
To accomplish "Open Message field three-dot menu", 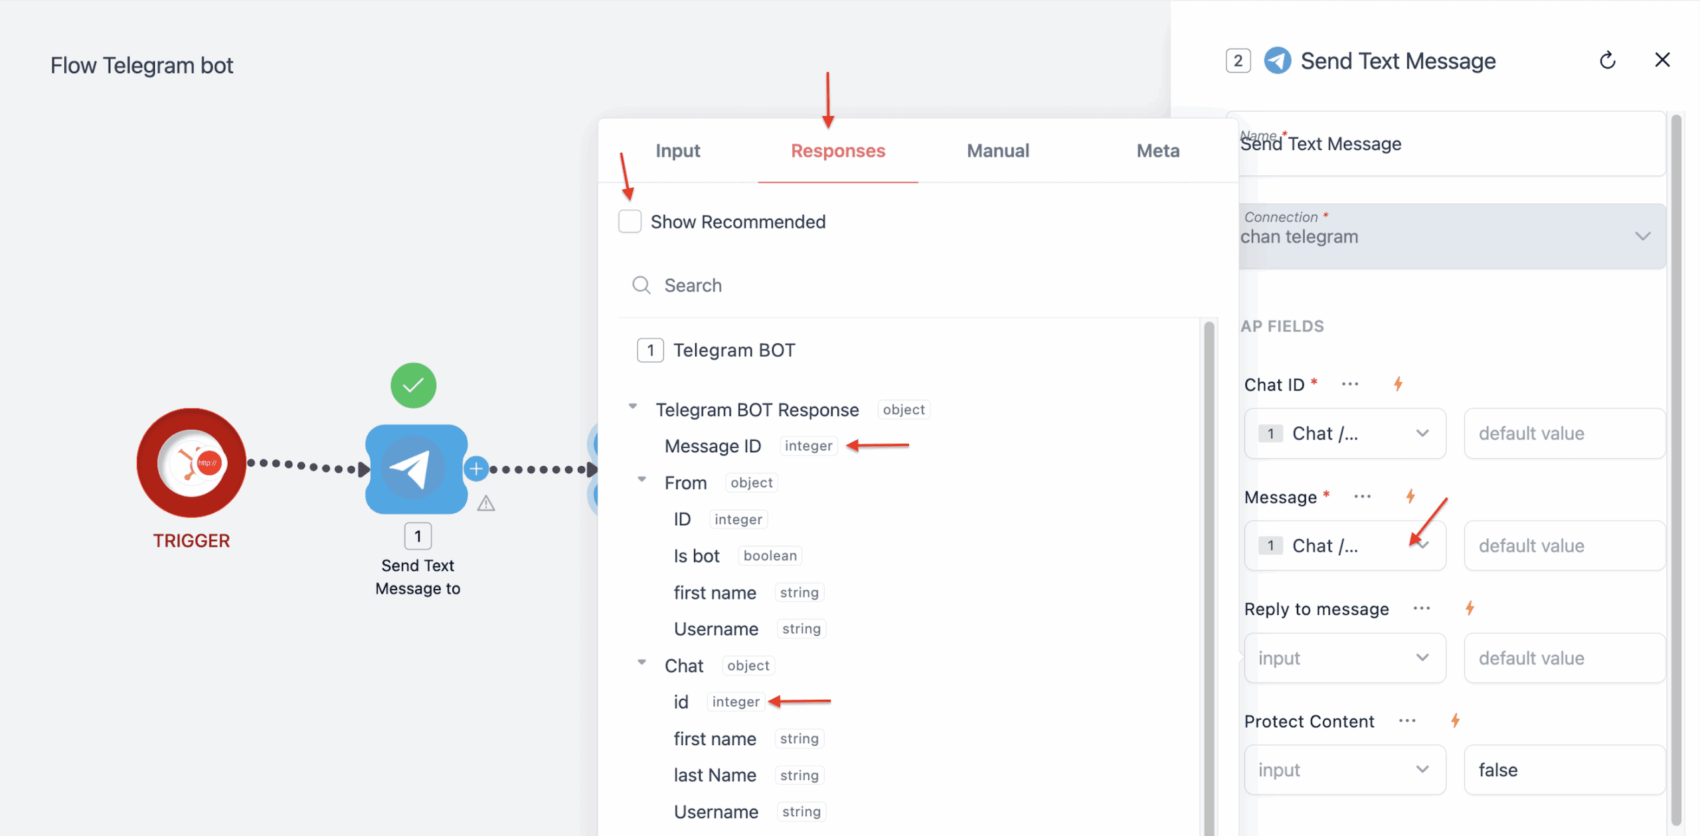I will tap(1363, 497).
